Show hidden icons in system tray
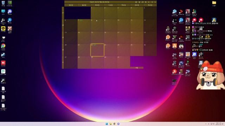The height and width of the screenshot is (126, 225). [x=206, y=124]
